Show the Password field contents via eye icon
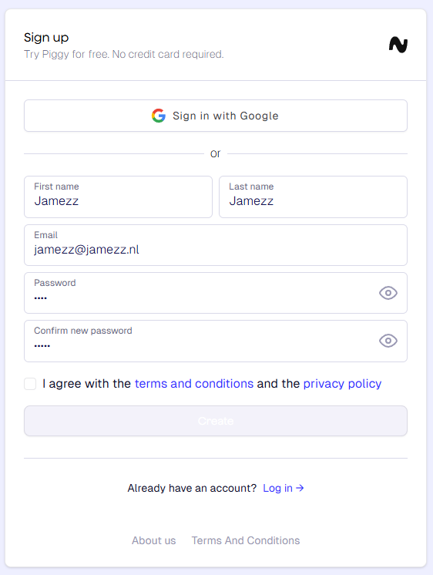Screen dimensions: 433x575 pos(388,293)
